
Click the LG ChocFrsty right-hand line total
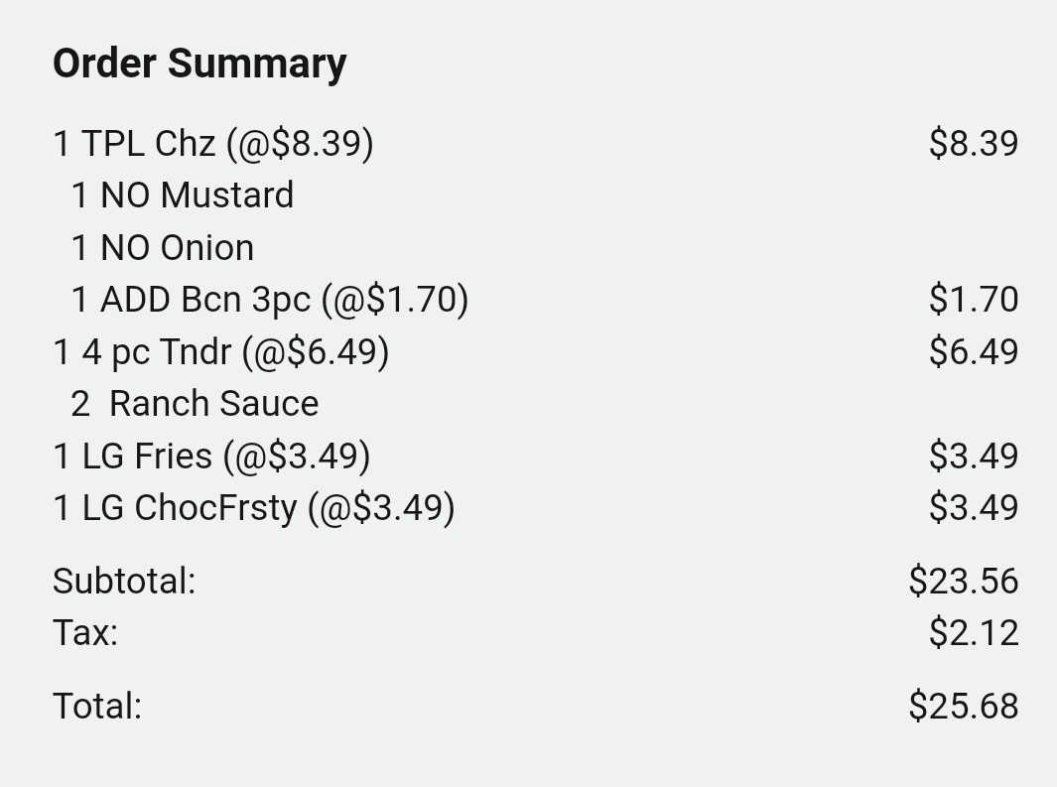[x=973, y=507]
